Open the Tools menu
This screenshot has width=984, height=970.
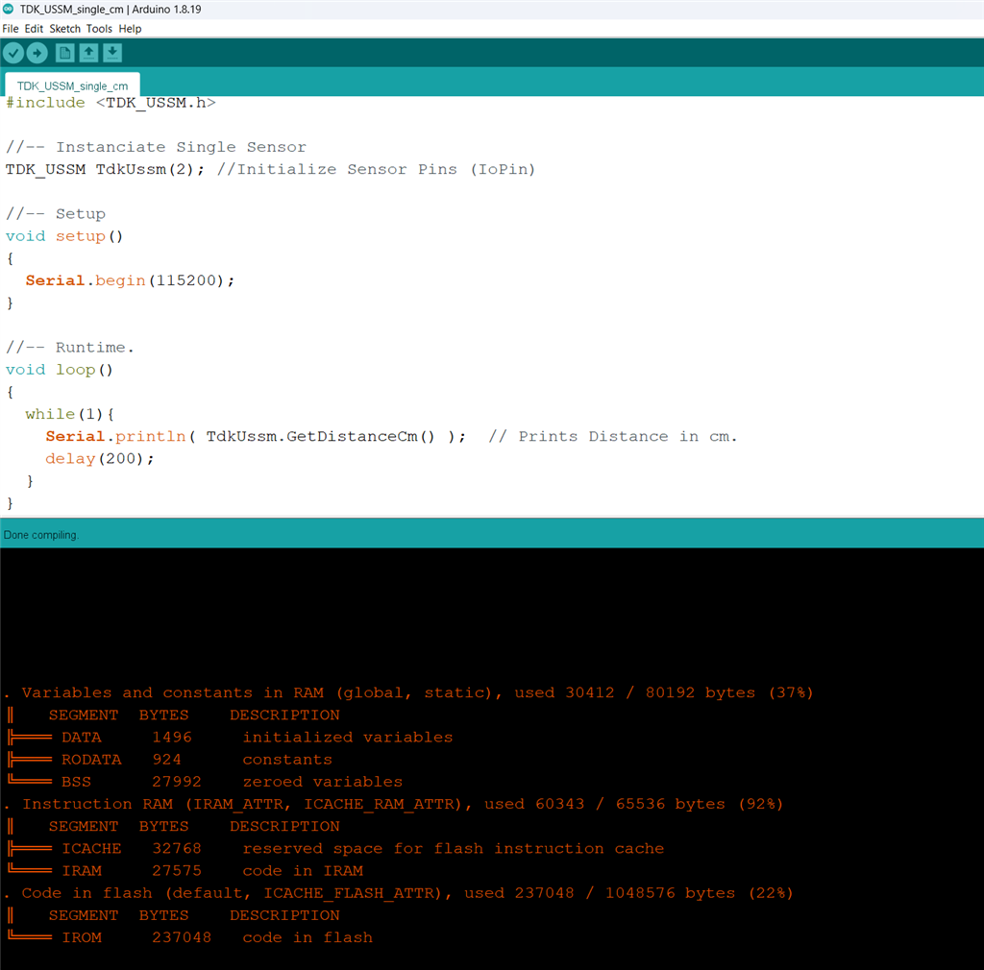99,29
